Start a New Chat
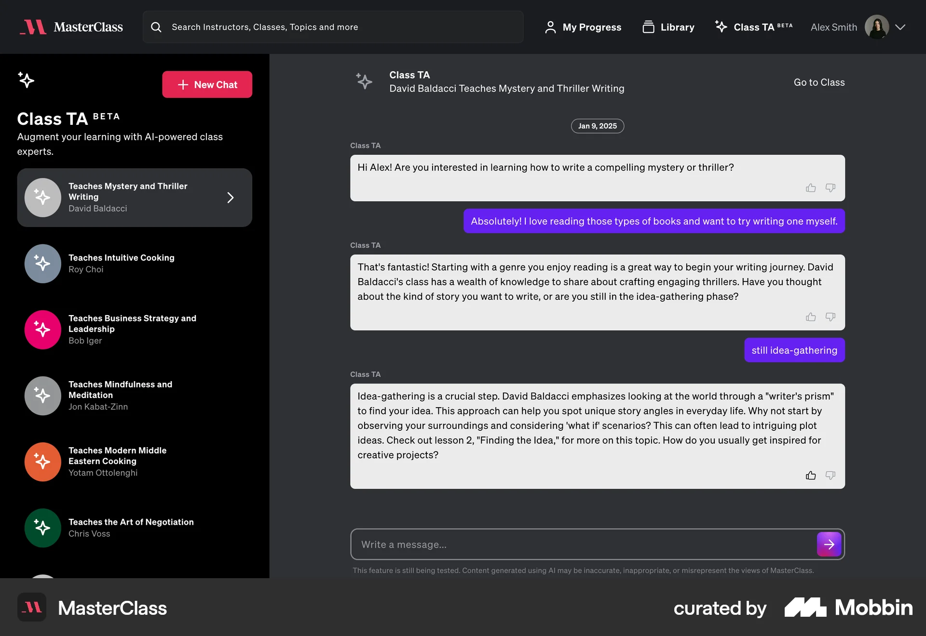 [x=207, y=84]
